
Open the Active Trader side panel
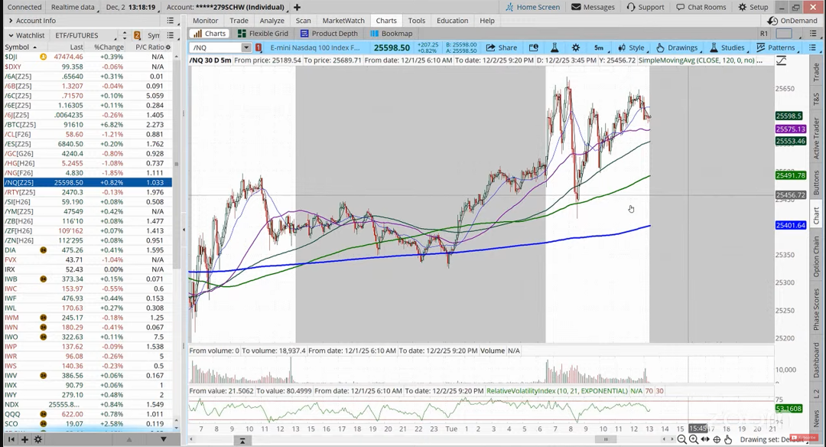[x=816, y=138]
